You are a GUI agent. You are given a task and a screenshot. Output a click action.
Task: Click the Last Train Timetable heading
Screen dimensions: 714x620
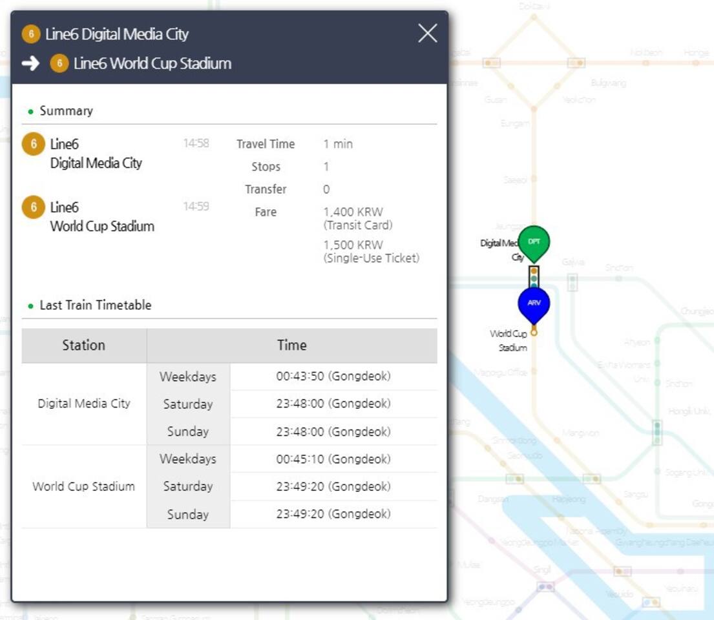point(95,305)
